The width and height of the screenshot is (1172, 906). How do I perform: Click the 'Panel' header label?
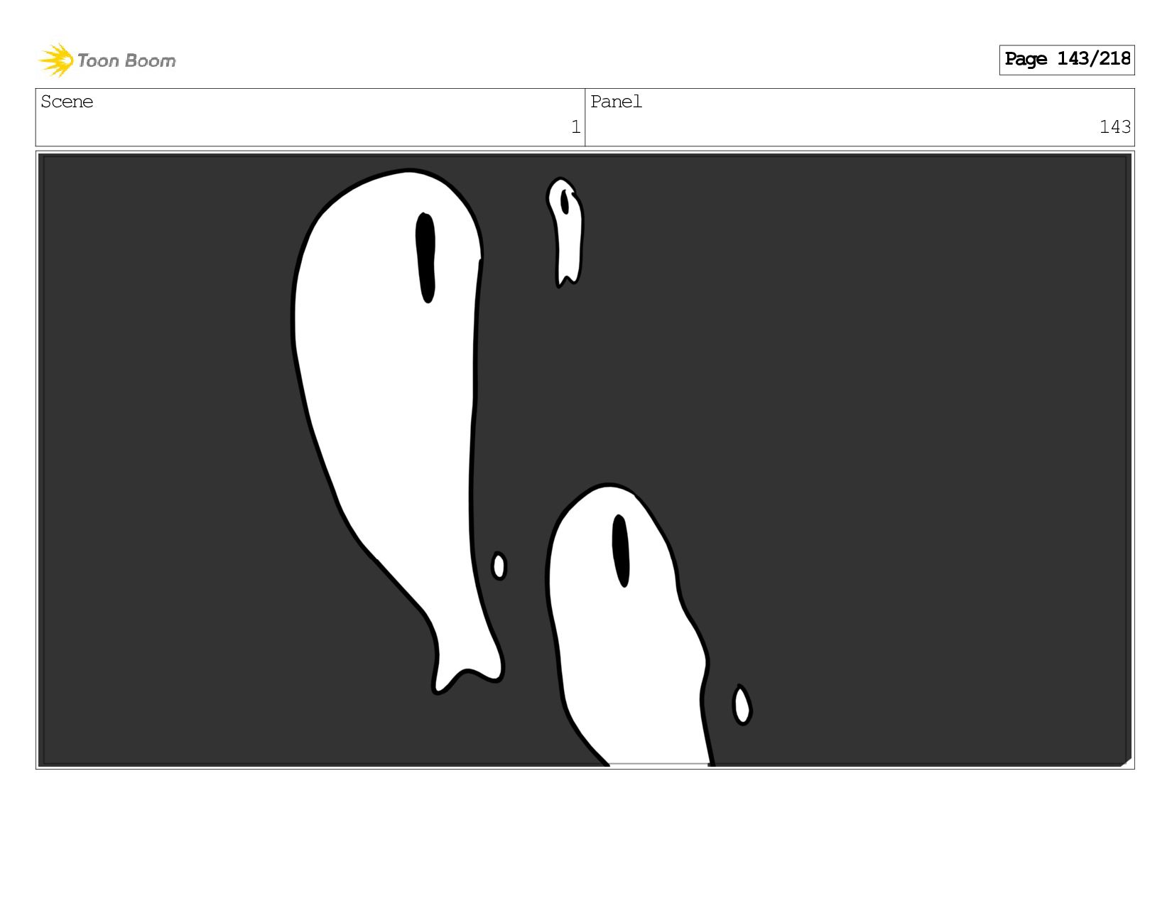616,102
